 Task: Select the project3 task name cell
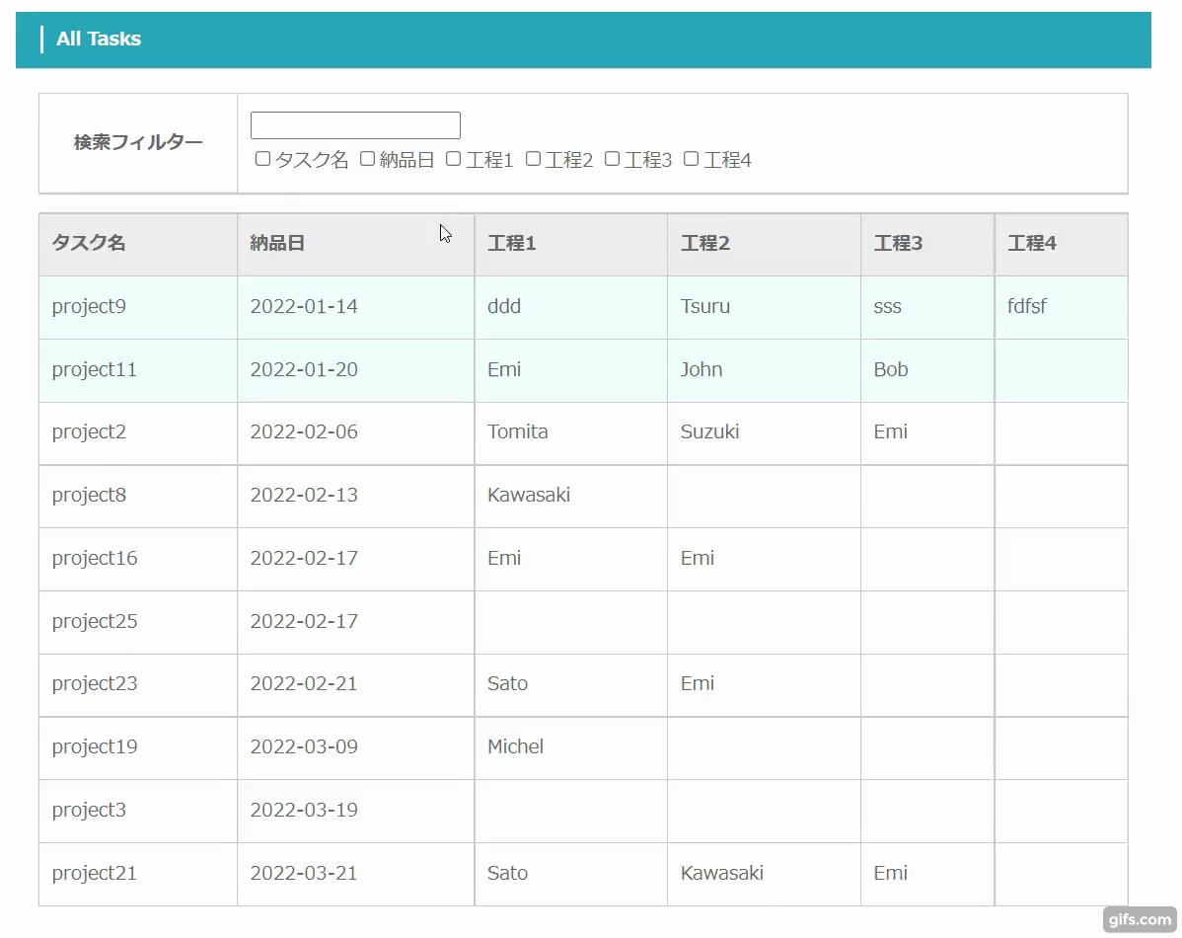coord(138,811)
